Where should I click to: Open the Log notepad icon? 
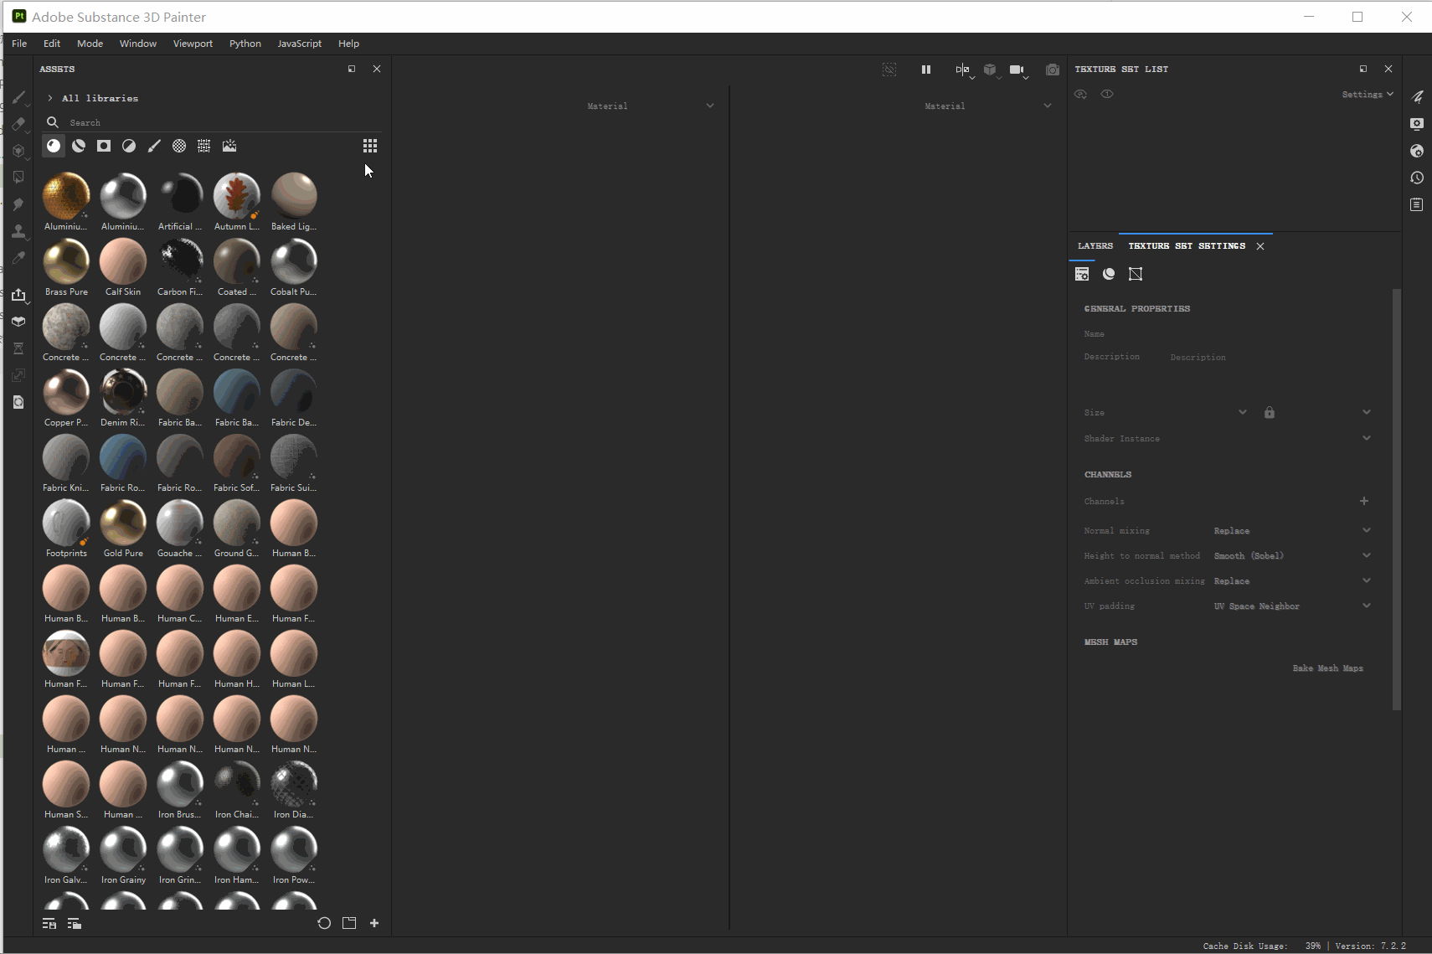[x=1417, y=204]
